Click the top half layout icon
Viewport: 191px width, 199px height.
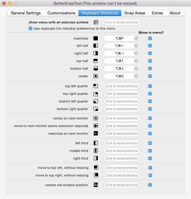[95, 61]
